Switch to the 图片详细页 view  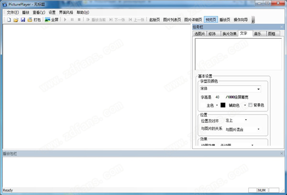coord(193,20)
